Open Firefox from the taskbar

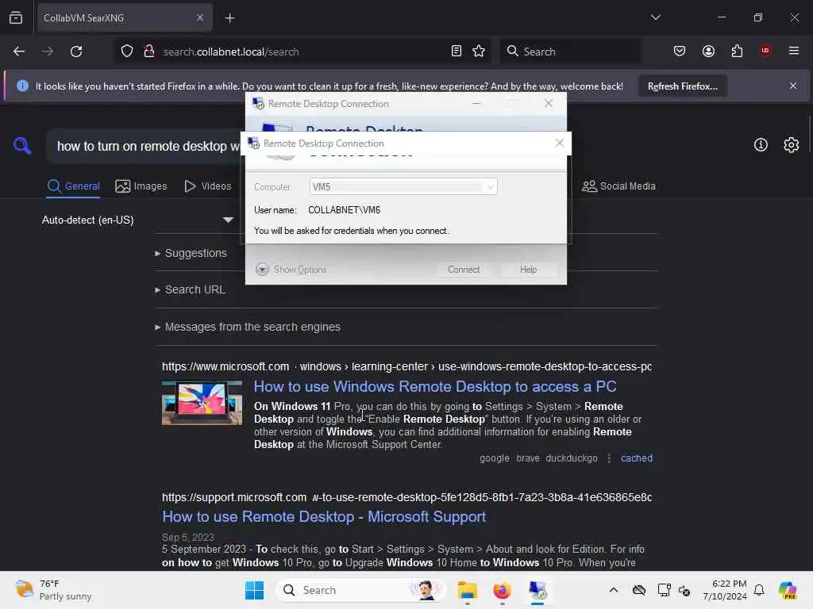click(502, 590)
